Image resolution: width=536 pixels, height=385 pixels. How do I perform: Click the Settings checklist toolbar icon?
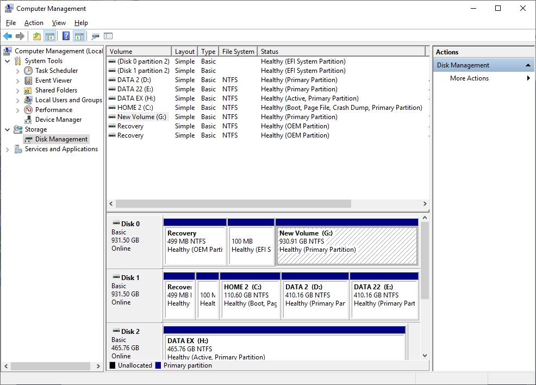pyautogui.click(x=108, y=36)
